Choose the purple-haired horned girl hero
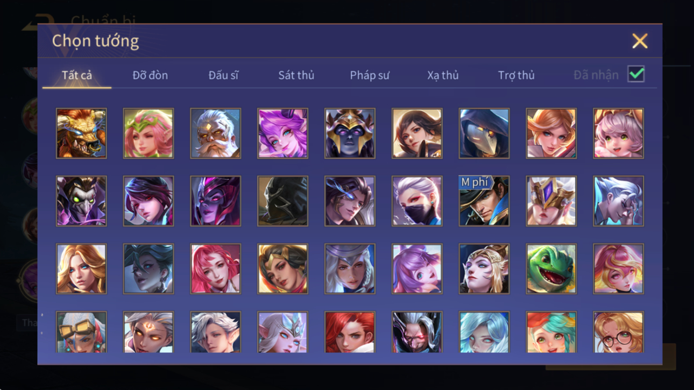This screenshot has height=390, width=694. coord(282,133)
